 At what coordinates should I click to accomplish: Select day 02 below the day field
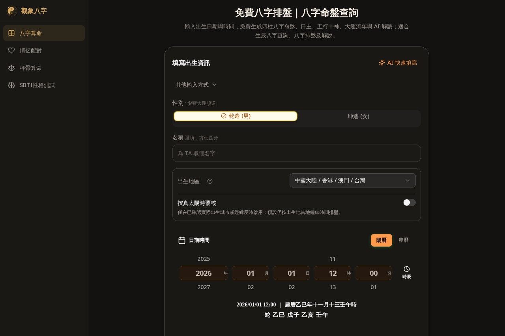[292, 287]
